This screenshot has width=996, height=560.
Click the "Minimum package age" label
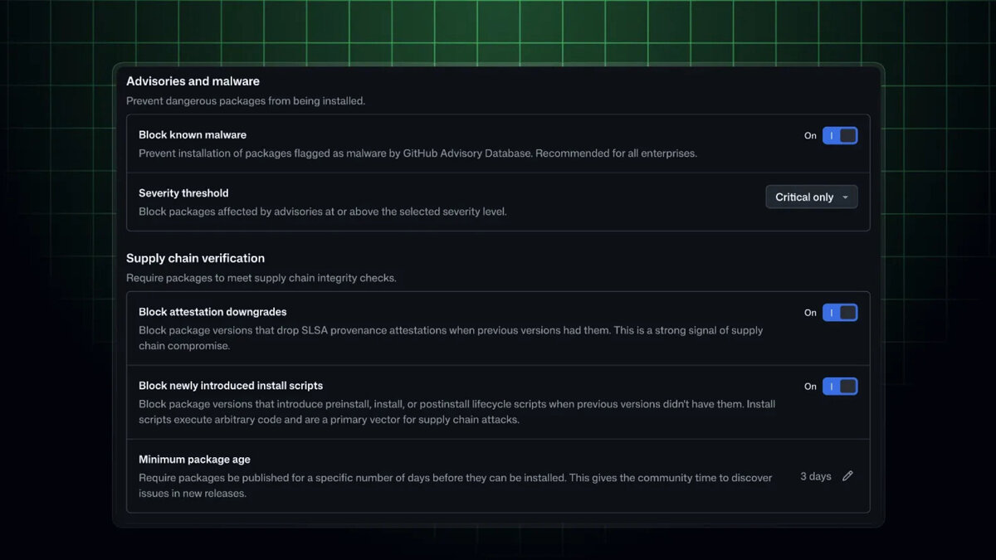[194, 460]
